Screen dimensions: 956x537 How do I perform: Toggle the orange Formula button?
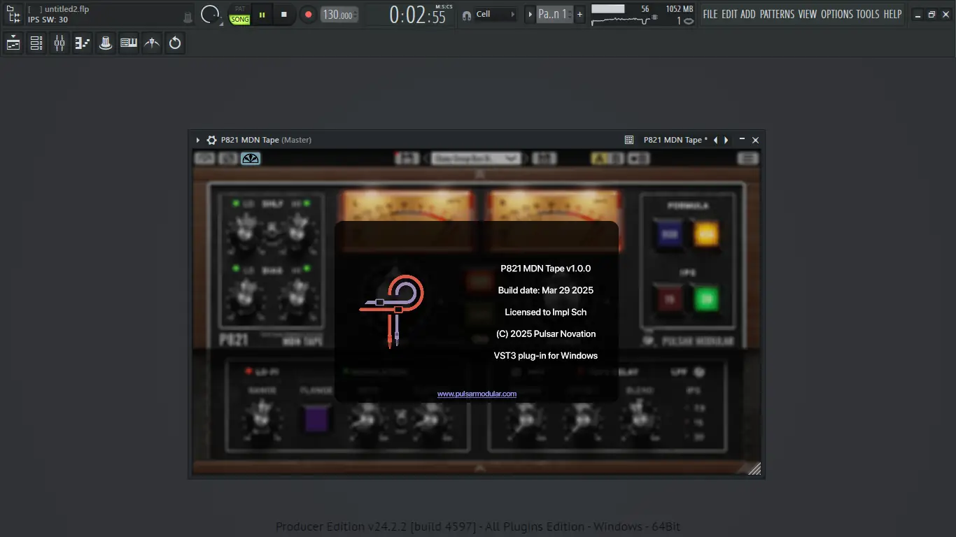(706, 234)
